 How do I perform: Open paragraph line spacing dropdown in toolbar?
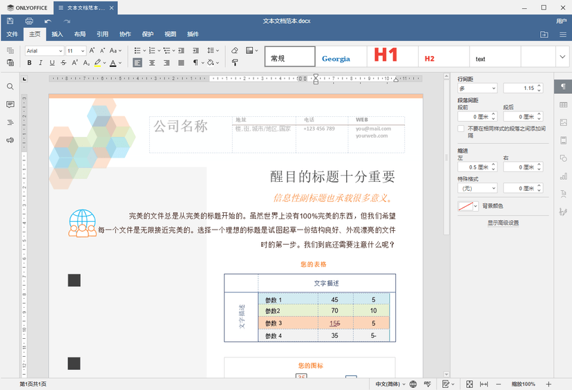coord(213,50)
